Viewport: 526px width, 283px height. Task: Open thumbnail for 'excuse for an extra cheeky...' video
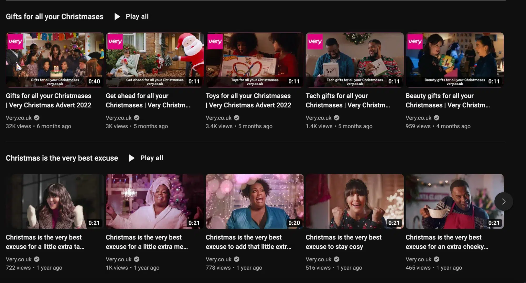click(455, 201)
